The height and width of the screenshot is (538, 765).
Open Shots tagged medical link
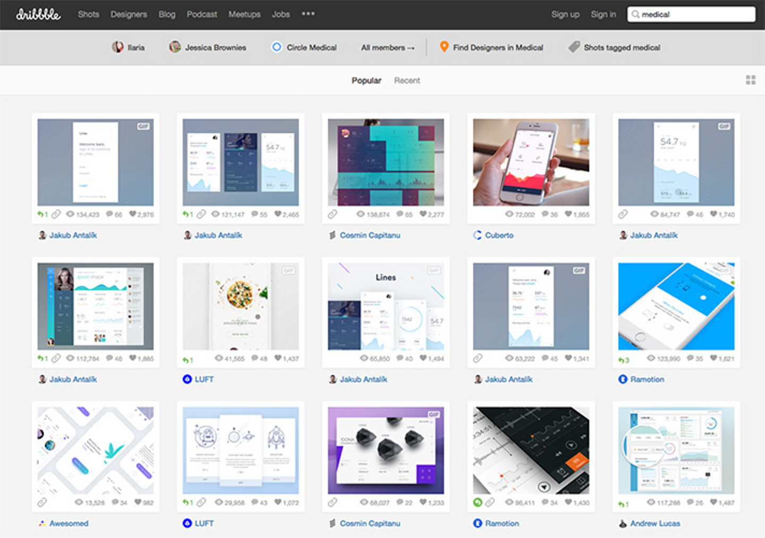point(622,47)
